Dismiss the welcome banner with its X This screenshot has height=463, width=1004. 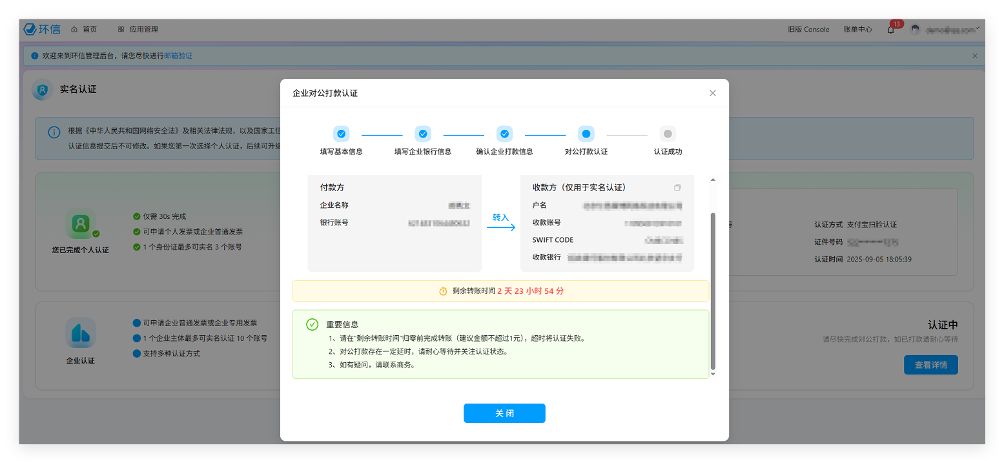975,56
